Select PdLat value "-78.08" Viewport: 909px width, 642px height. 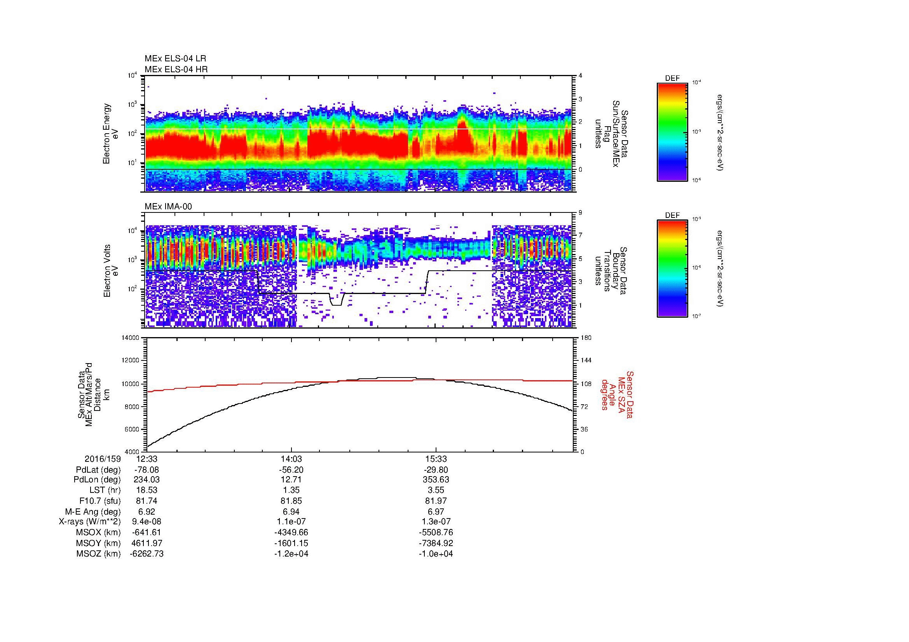pos(147,470)
